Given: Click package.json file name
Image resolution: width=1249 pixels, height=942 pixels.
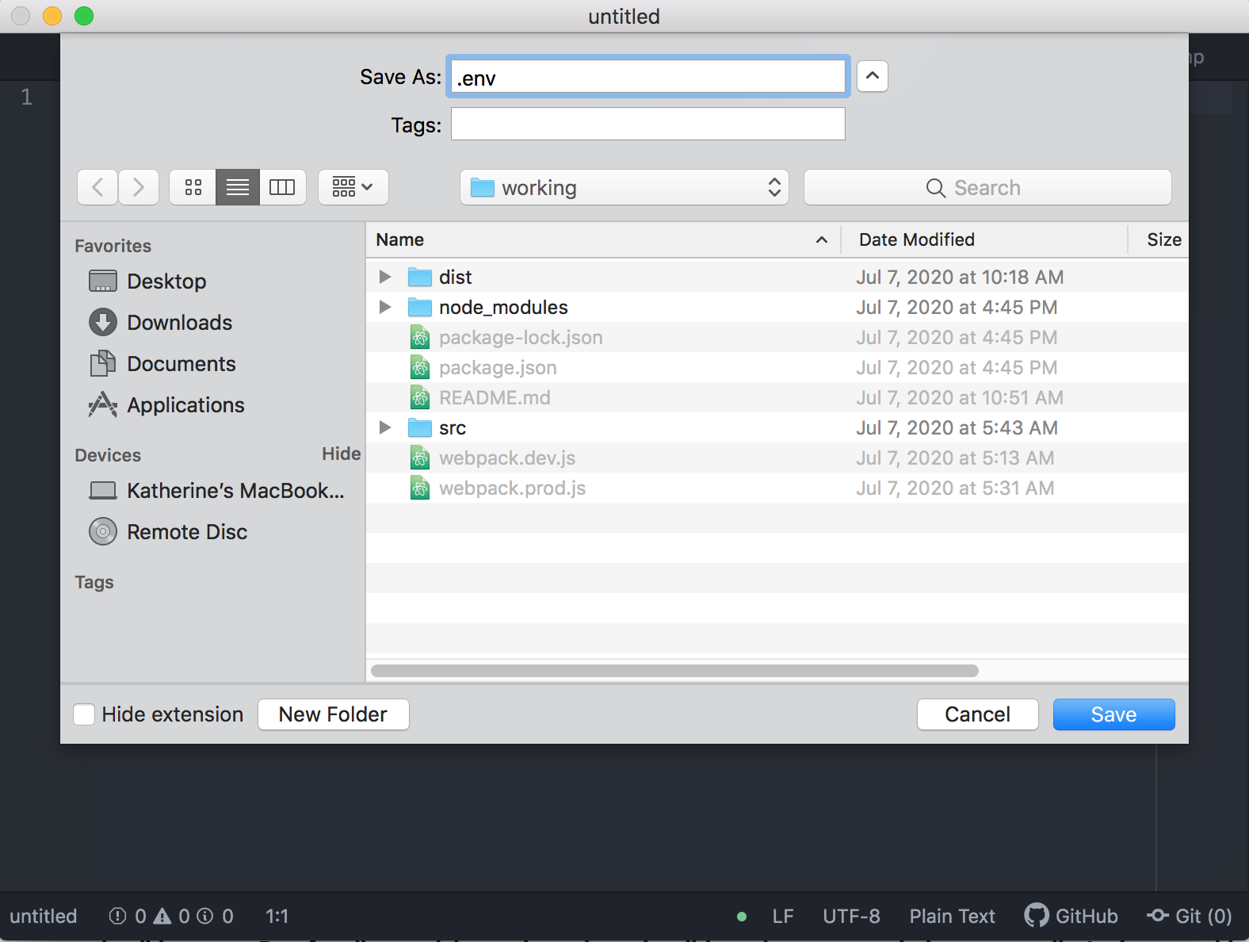Looking at the screenshot, I should coord(498,368).
